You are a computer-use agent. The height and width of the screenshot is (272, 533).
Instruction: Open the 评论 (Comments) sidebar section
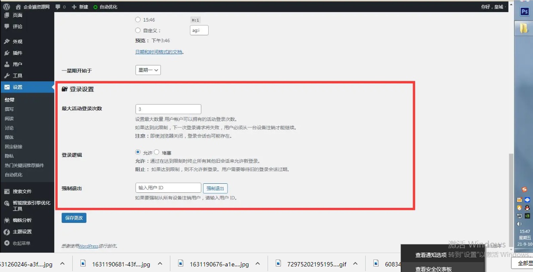point(18,27)
